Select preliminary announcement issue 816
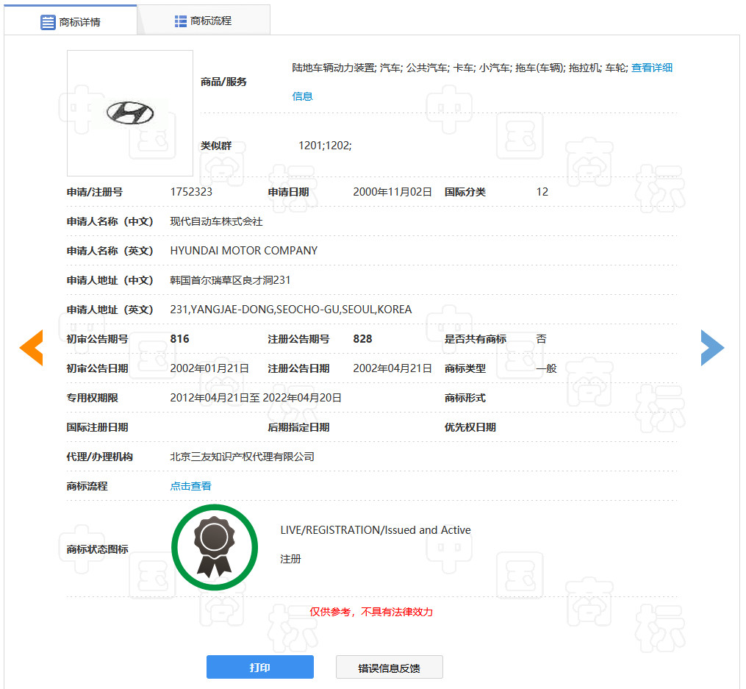746x689 pixels. click(180, 339)
